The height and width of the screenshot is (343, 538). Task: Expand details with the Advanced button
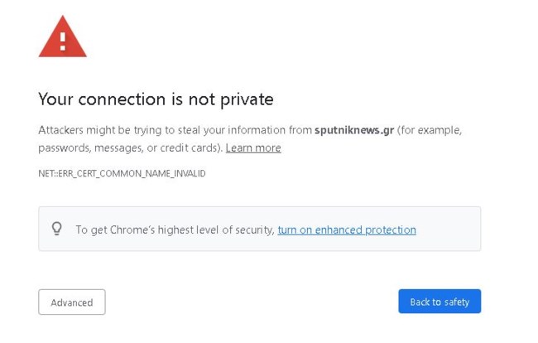(72, 302)
